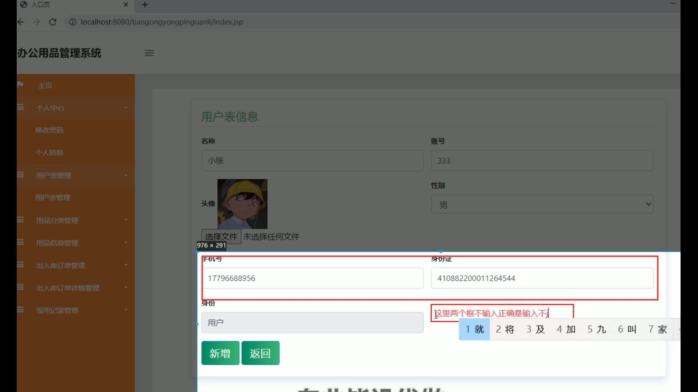
Task: Select IME candidate 1 就
Action: click(x=474, y=329)
